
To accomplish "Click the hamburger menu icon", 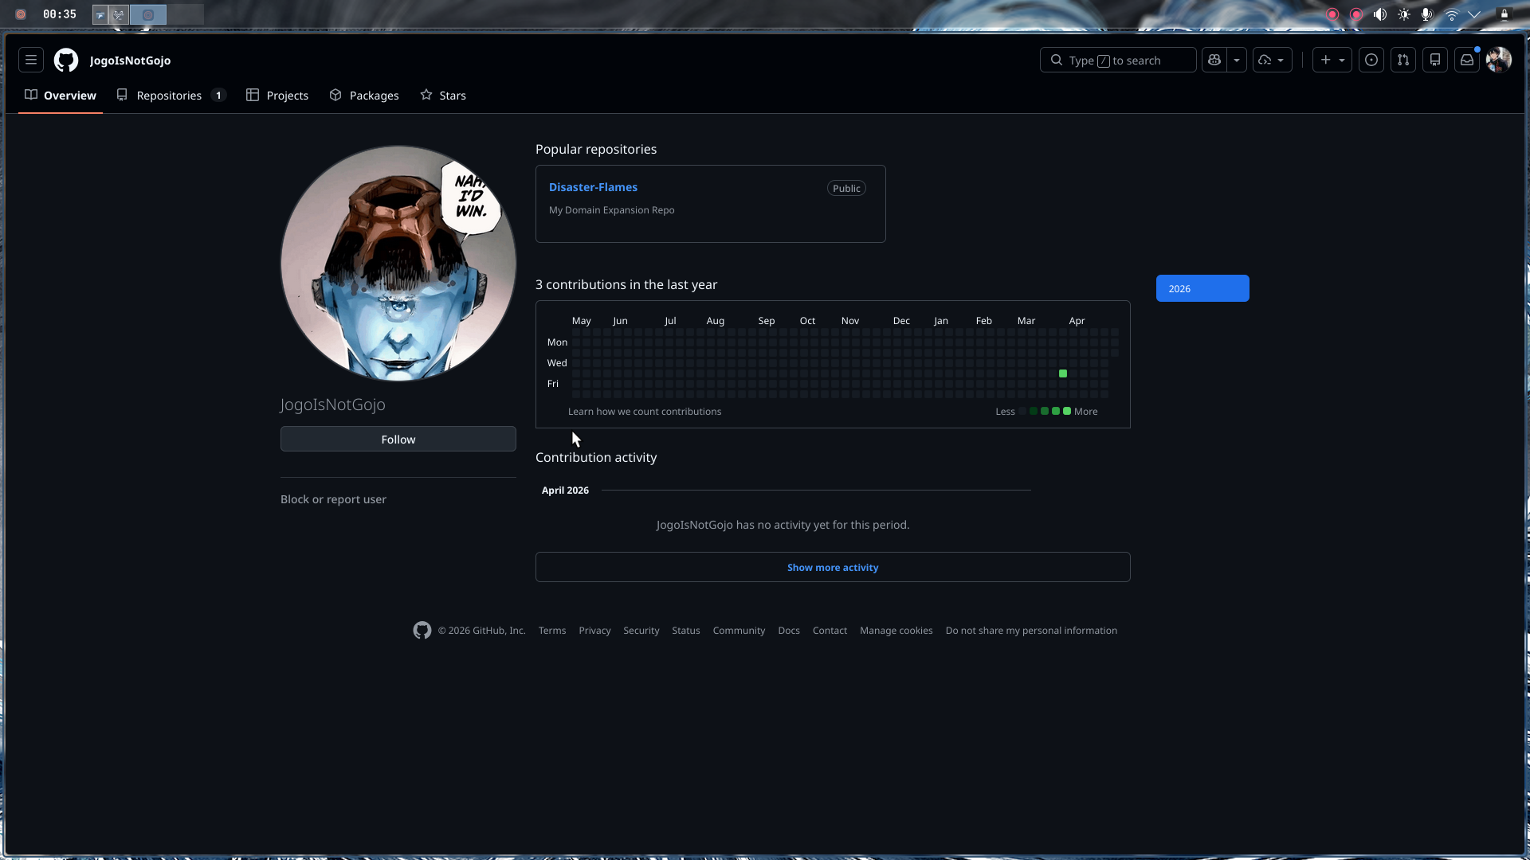I will coord(30,60).
